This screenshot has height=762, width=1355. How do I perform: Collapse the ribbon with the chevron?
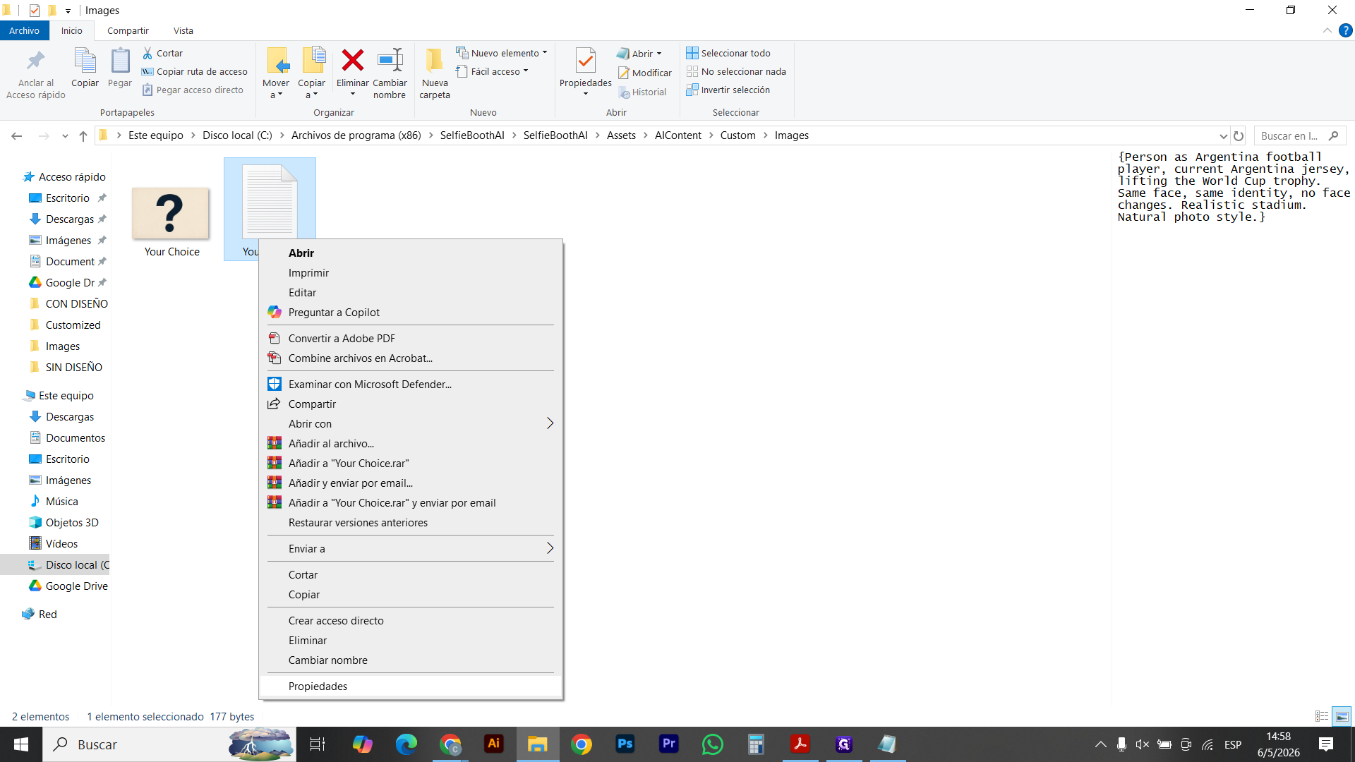[1327, 30]
